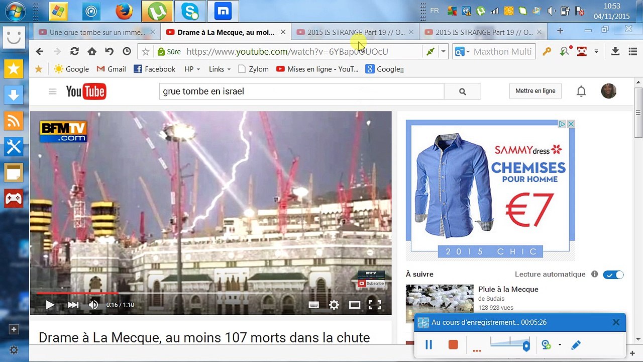Screen dimensions: 643x362
Task: Mute the video with the speaker icon
Action: tap(93, 305)
